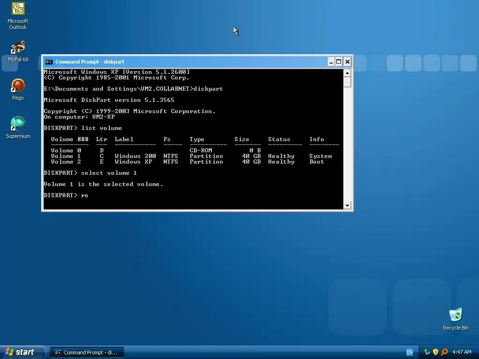This screenshot has width=479, height=359.
Task: Select the Pego desktop shortcut
Action: click(x=18, y=89)
